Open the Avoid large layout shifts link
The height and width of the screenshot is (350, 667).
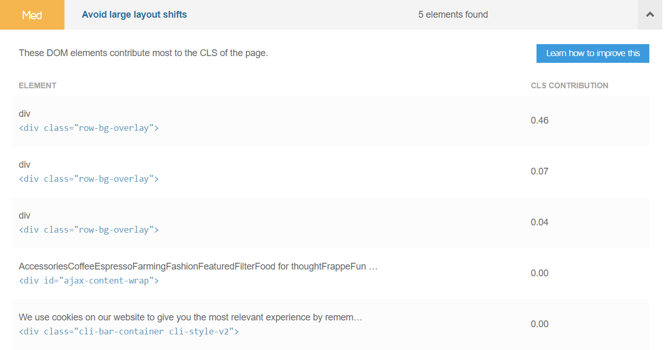tap(134, 15)
